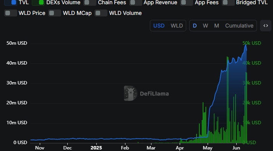Switch to monthly M interval
Image resolution: width=273 pixels, height=151 pixels.
(x=216, y=26)
